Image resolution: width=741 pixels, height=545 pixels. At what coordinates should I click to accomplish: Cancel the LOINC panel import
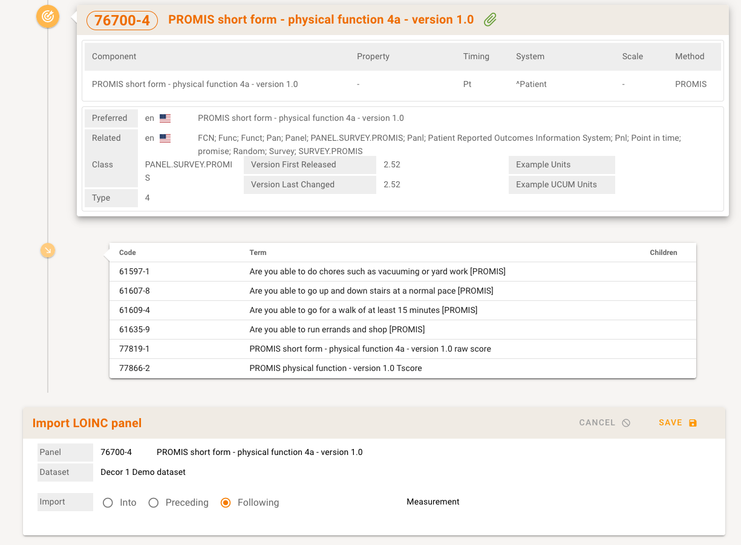(604, 423)
